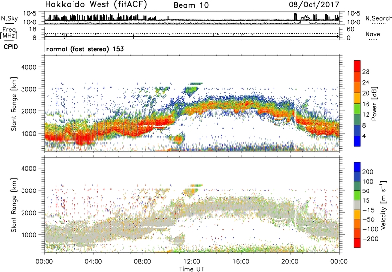Click the "CPID" row label
The height and width of the screenshot is (272, 392).
click(x=11, y=47)
